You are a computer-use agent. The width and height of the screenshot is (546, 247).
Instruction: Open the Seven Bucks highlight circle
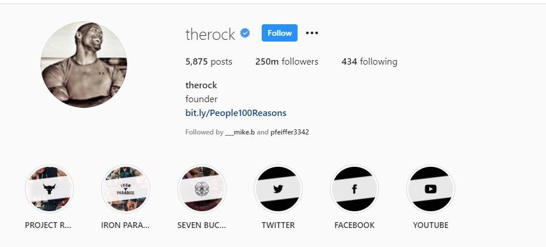coord(202,189)
